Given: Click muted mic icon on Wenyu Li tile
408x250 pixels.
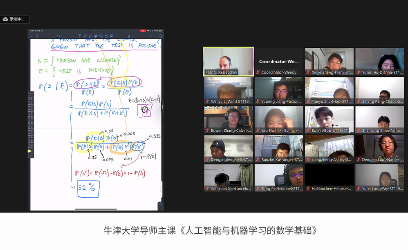Looking at the screenshot, I should point(207,102).
